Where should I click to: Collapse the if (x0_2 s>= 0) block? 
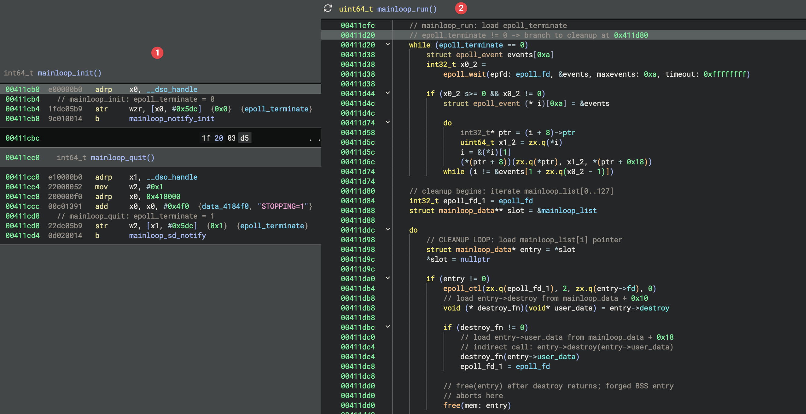coord(388,93)
